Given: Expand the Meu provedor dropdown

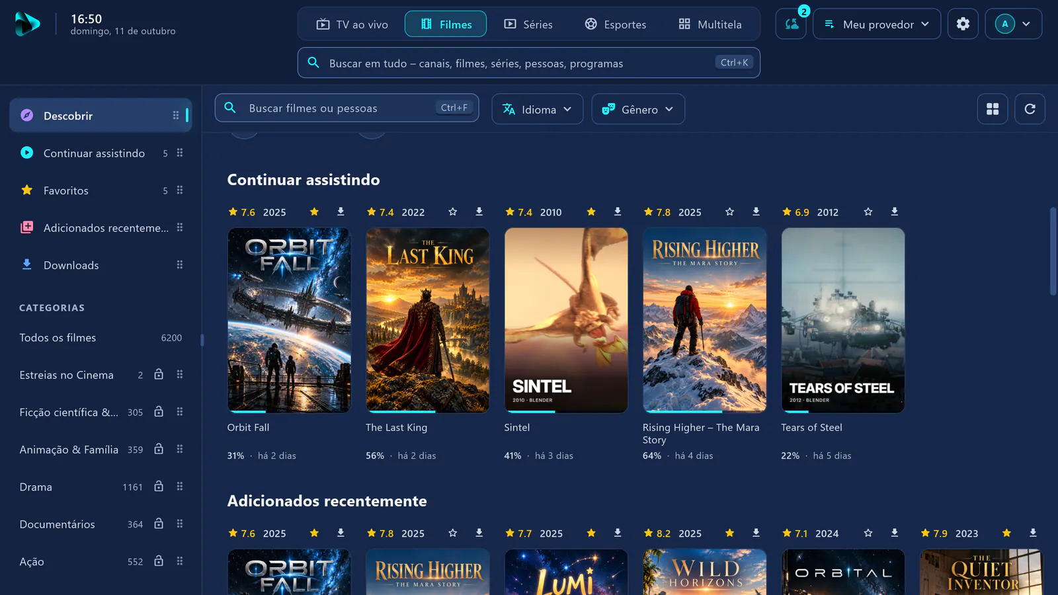Looking at the screenshot, I should click(x=877, y=24).
